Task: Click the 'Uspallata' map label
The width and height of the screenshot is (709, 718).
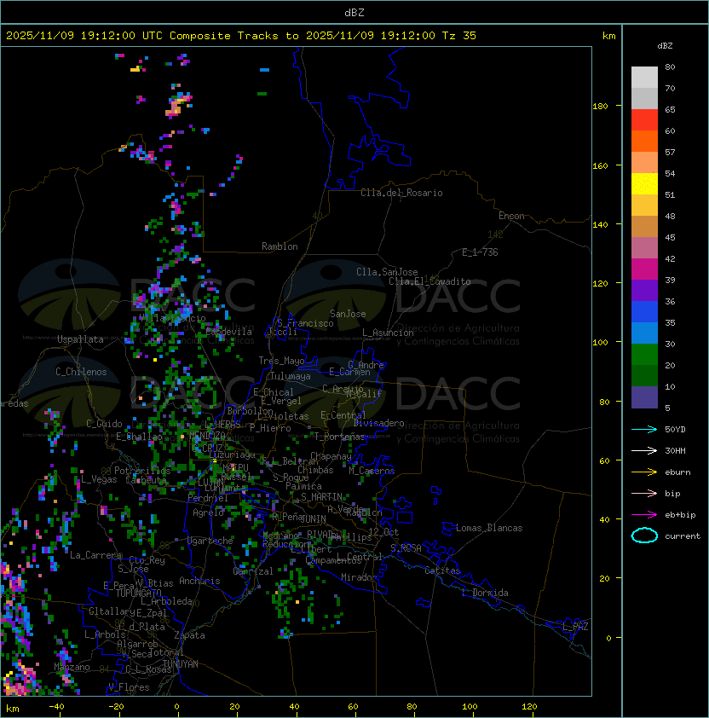Action: click(80, 339)
